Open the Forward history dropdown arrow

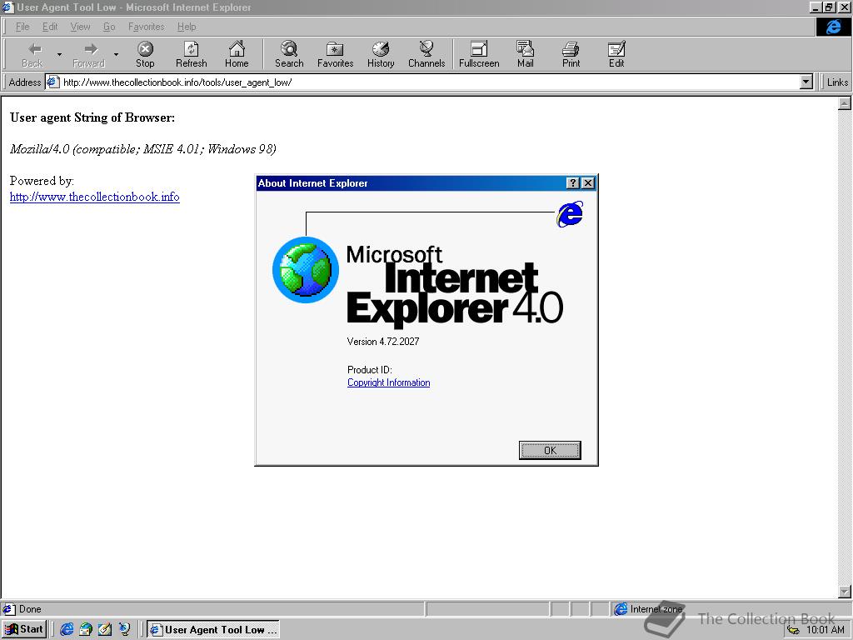tap(116, 54)
